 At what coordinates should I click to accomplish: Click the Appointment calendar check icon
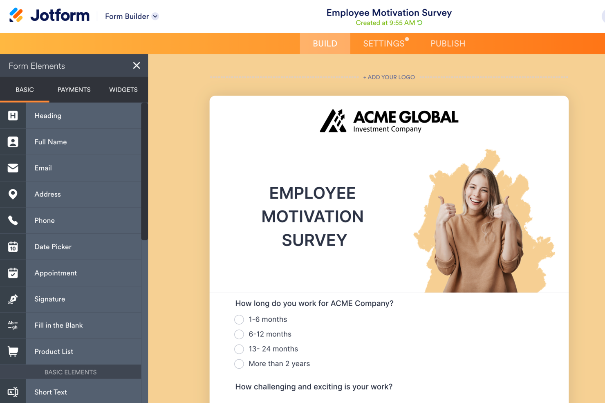13,273
